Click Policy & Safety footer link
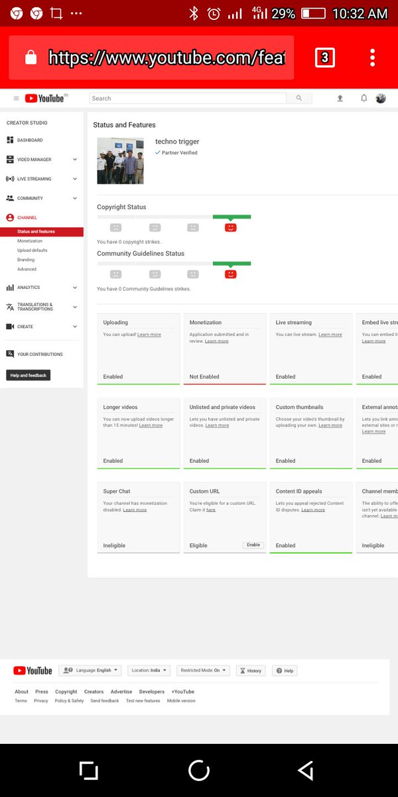The height and width of the screenshot is (797, 398). point(70,701)
